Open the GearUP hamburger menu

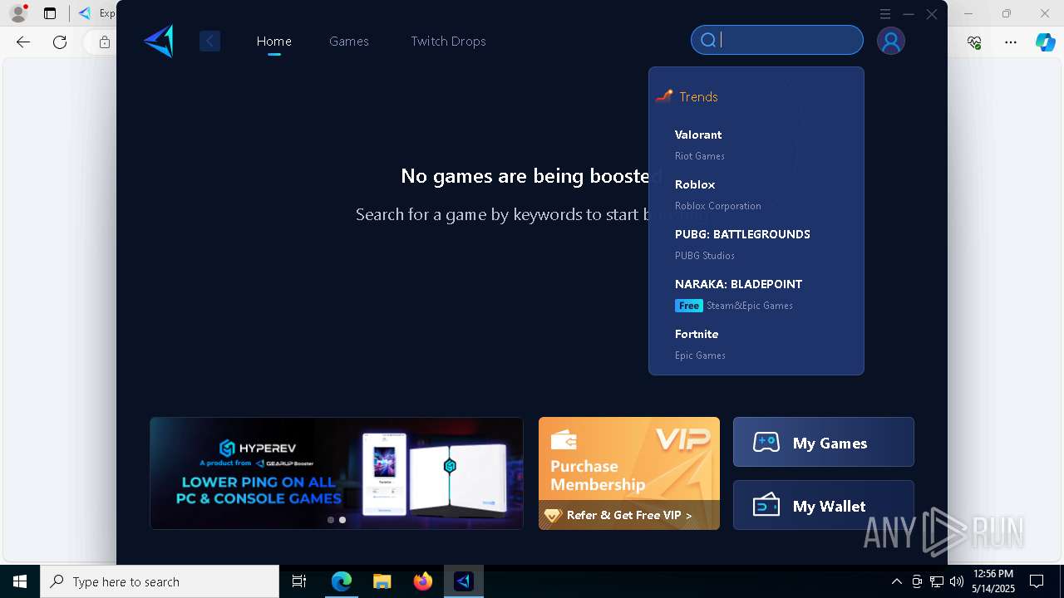[x=885, y=14]
